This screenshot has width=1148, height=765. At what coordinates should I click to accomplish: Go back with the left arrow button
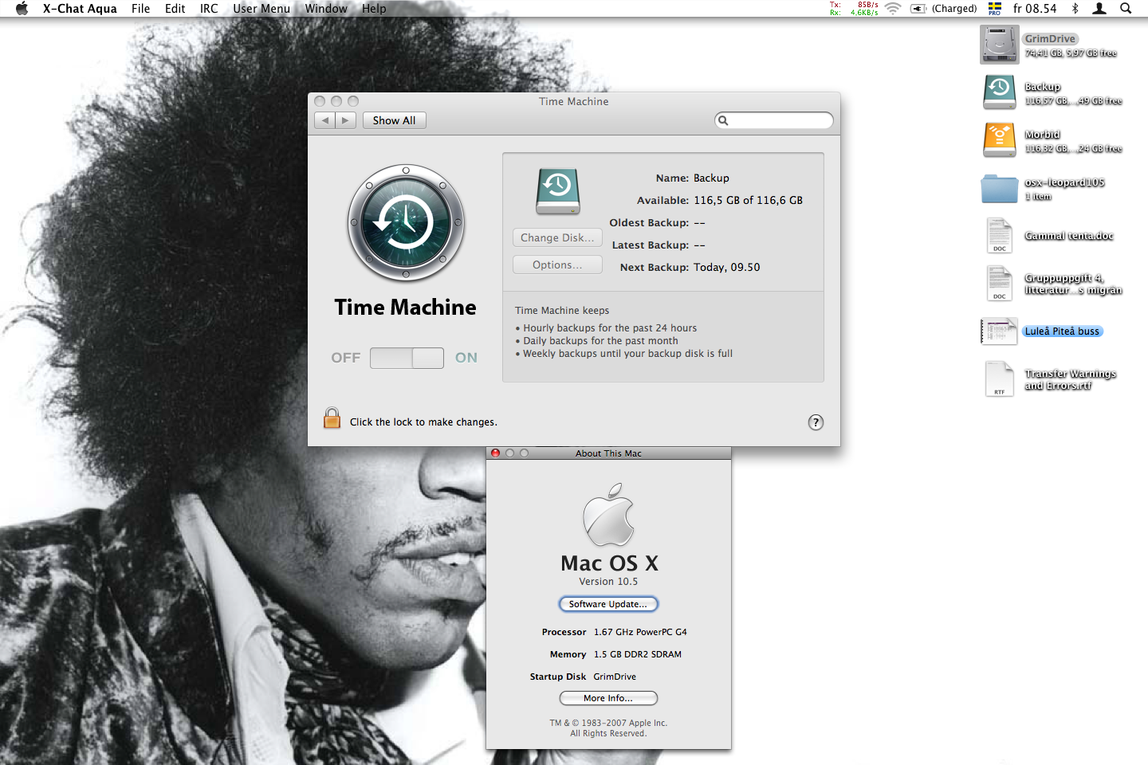click(x=324, y=120)
